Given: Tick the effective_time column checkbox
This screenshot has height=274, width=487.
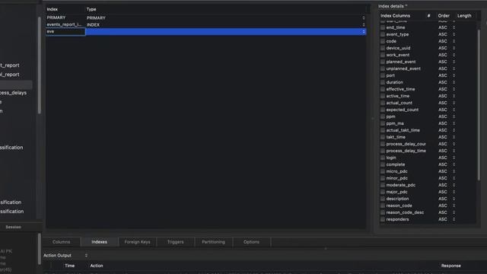Looking at the screenshot, I should pyautogui.click(x=383, y=89).
